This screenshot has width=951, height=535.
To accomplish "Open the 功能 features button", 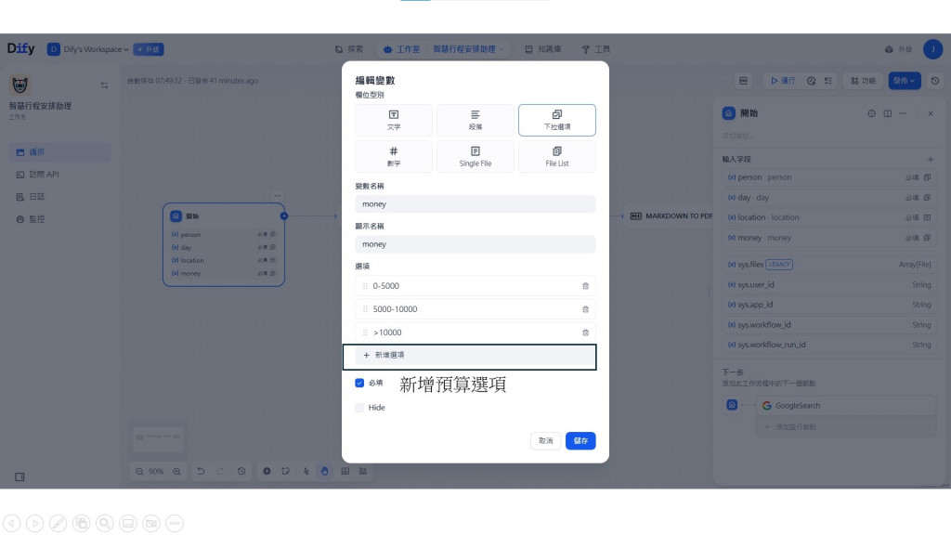I will tap(863, 81).
